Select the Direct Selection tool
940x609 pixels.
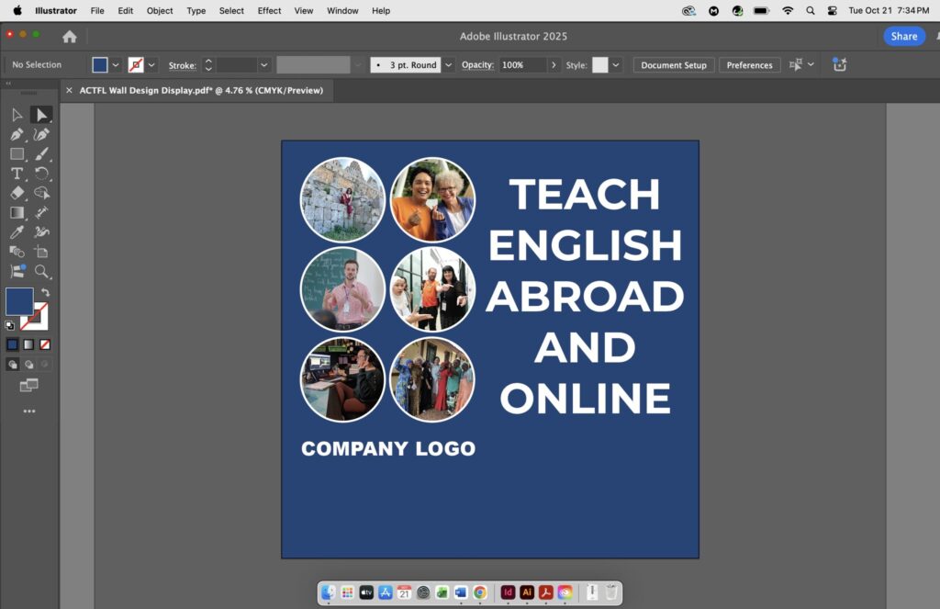click(40, 115)
